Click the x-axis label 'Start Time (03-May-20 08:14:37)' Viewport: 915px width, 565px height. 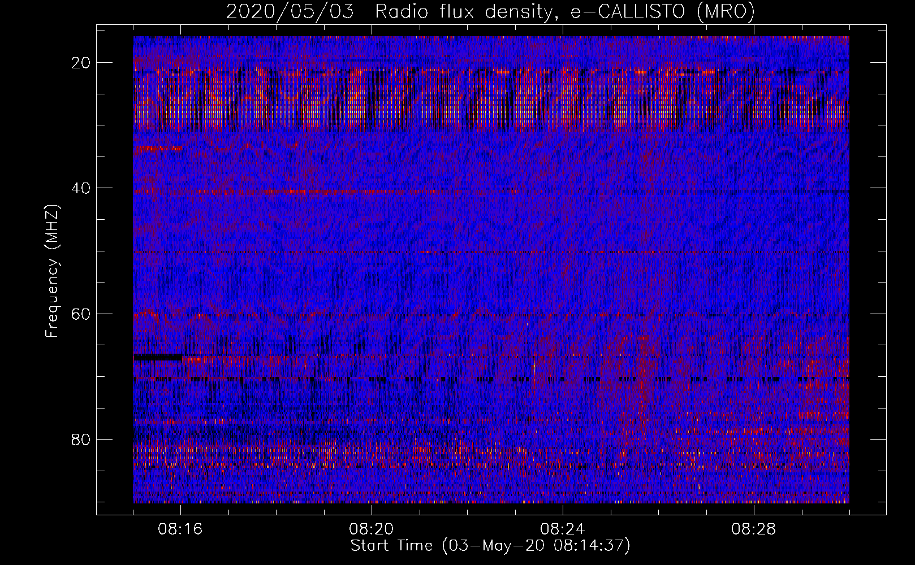click(490, 546)
